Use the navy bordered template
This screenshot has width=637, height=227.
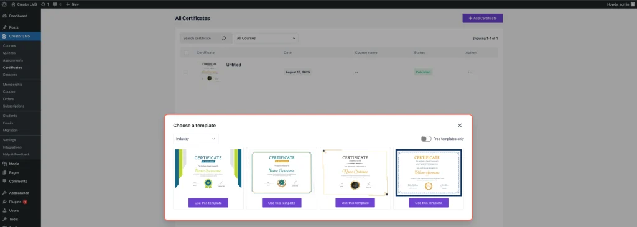click(429, 203)
